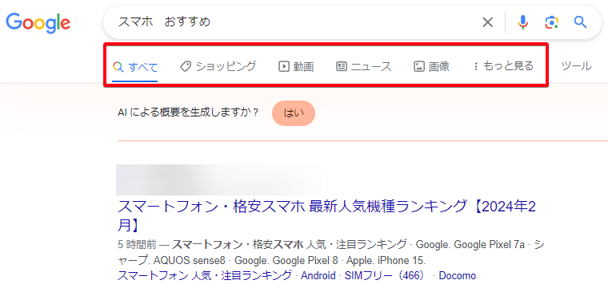The height and width of the screenshot is (288, 608).
Task: Switch to the ショッピング tab
Action: [x=218, y=66]
